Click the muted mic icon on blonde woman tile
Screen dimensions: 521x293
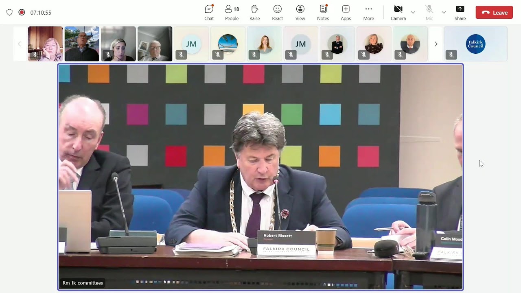click(x=108, y=55)
